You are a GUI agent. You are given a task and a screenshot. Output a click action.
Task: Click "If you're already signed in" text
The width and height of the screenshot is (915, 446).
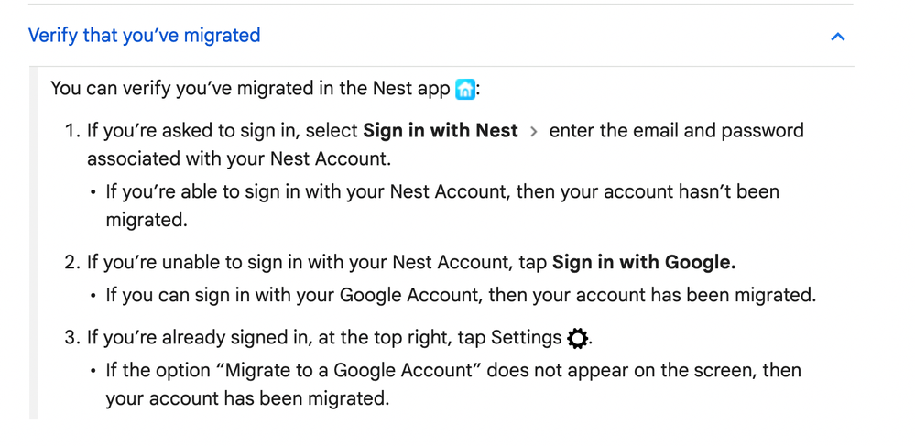click(199, 338)
